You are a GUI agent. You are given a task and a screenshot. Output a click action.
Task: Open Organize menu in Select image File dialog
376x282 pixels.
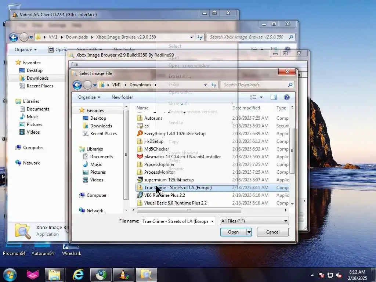point(89,97)
